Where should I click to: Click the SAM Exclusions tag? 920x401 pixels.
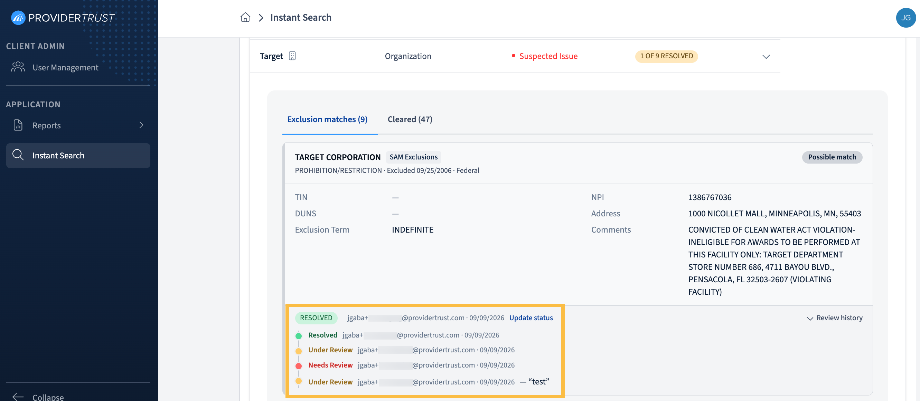coord(413,157)
